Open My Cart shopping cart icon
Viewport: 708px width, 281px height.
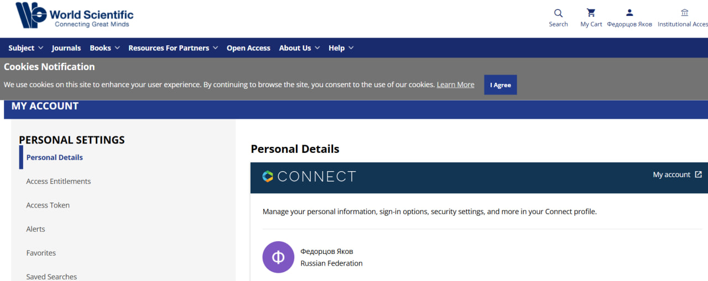tap(591, 13)
